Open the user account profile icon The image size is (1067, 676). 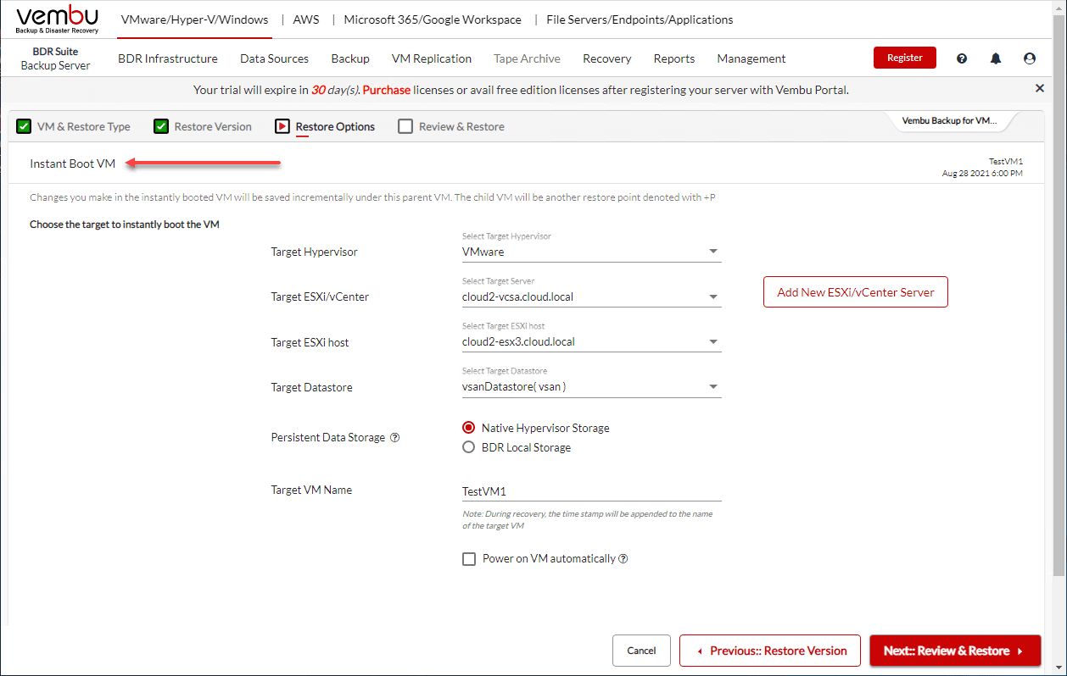click(x=1030, y=58)
